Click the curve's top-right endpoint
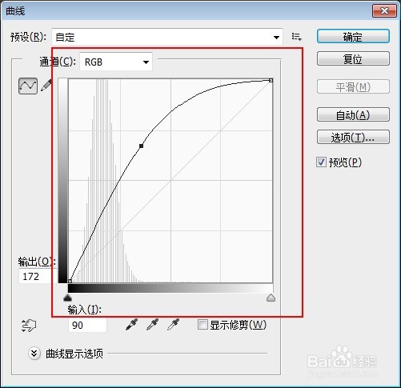This screenshot has width=401, height=388. tap(271, 80)
